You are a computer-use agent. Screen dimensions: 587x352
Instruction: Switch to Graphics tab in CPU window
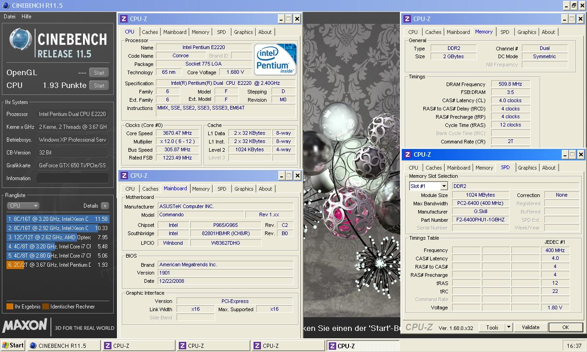tap(244, 32)
